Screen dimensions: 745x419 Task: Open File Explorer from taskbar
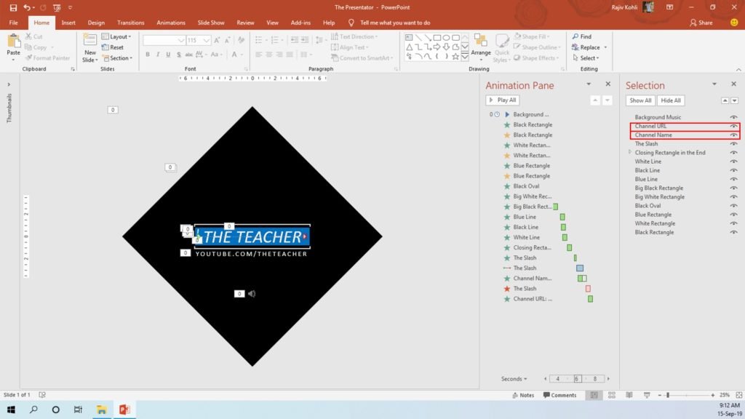tap(102, 409)
